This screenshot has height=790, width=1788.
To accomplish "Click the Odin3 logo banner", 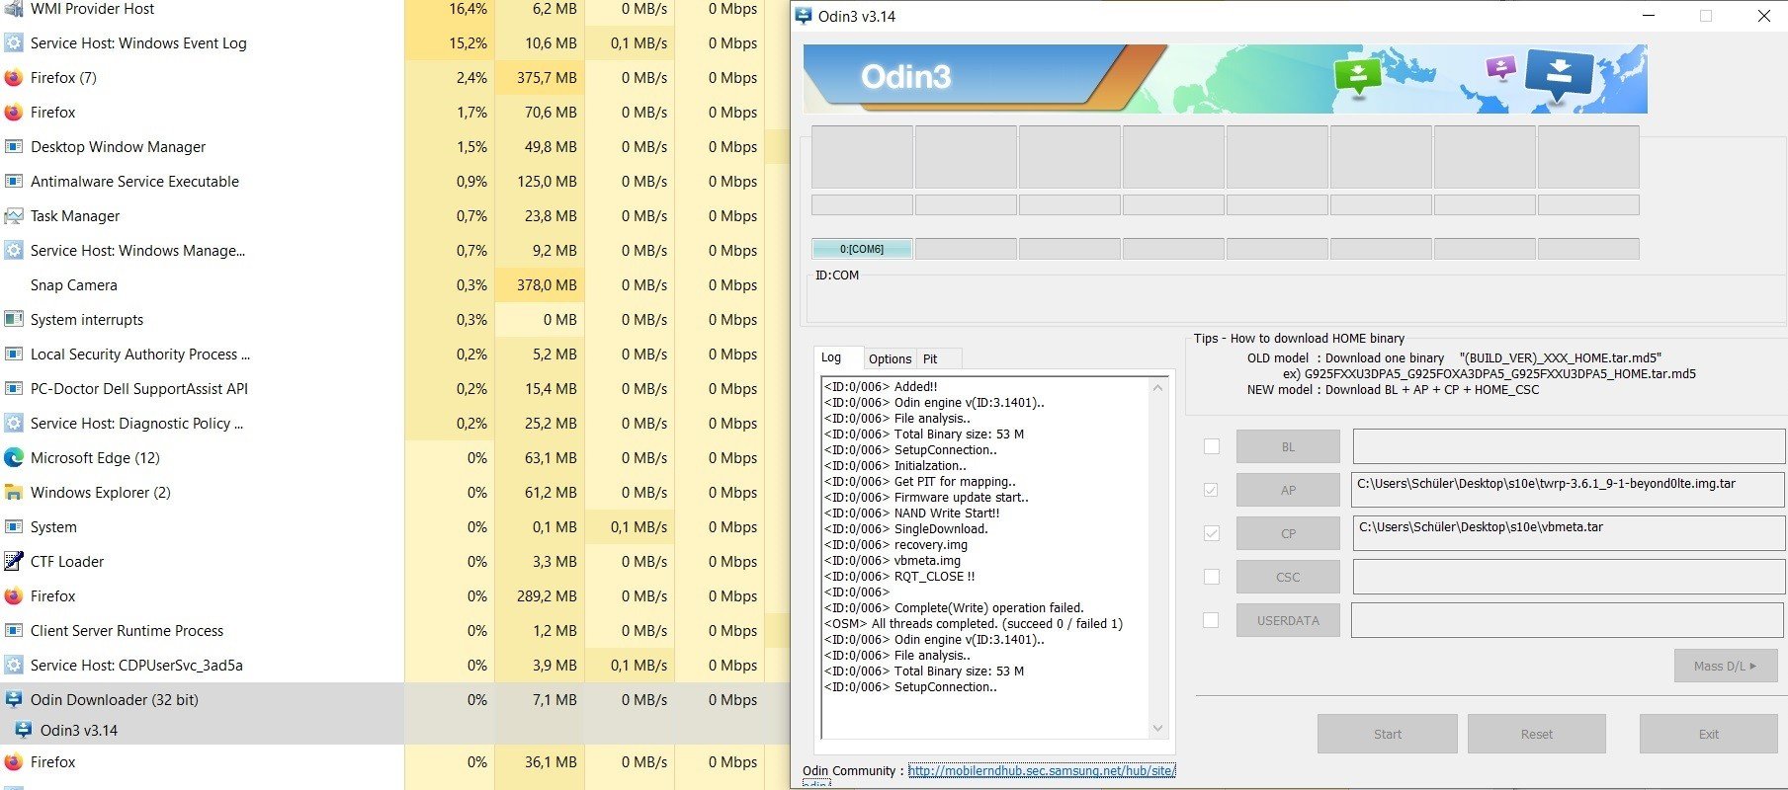I will coord(1225,78).
